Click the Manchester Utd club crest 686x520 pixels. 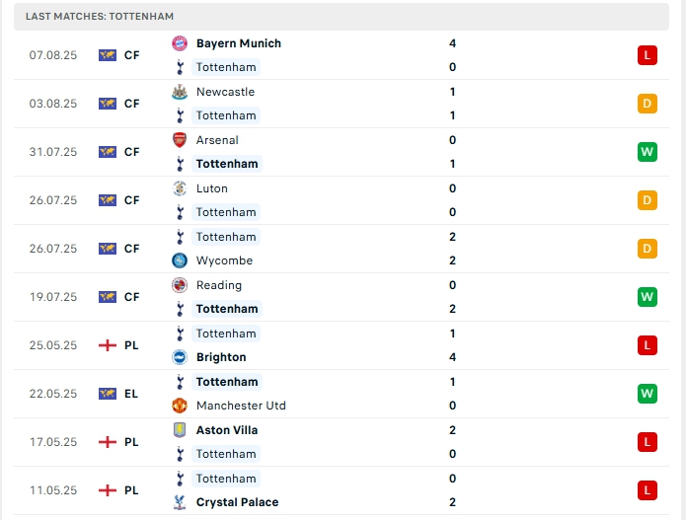[x=180, y=406]
